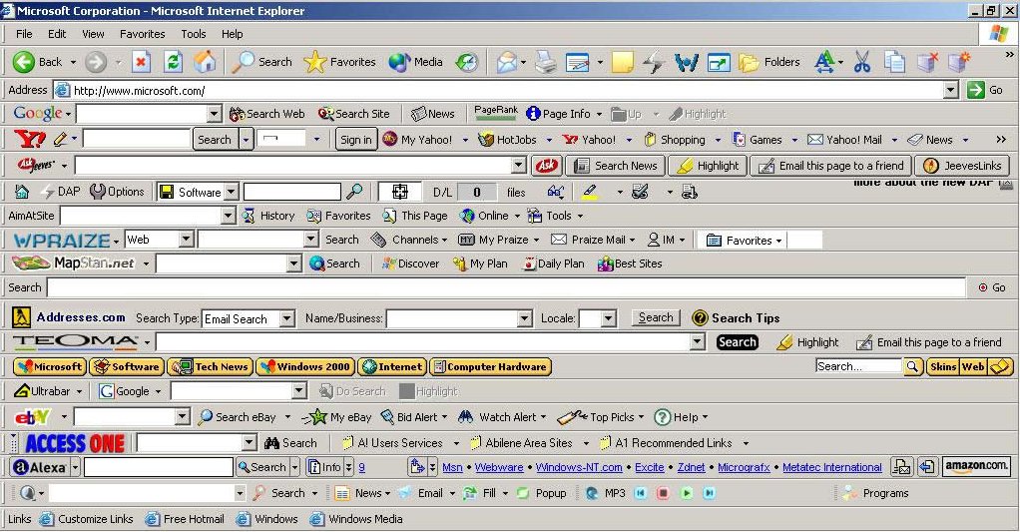Open the File menu
This screenshot has height=532, width=1020.
pos(24,34)
